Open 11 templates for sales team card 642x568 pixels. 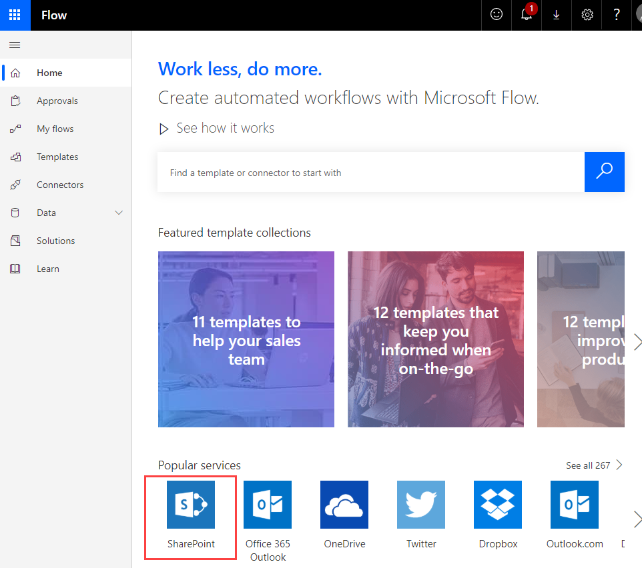coord(246,339)
